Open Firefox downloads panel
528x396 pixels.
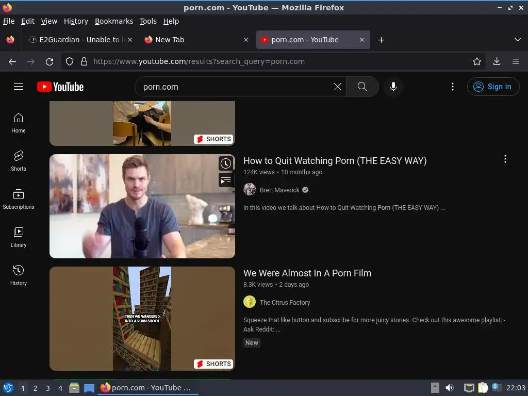pos(497,62)
